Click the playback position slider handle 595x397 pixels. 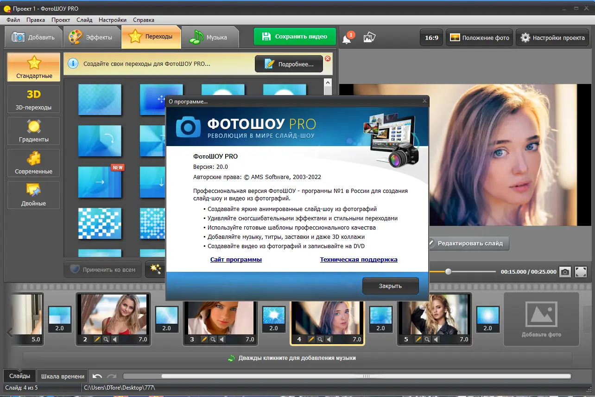[448, 272]
